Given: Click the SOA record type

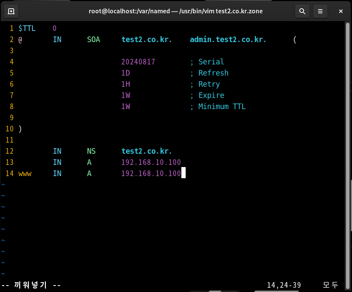Looking at the screenshot, I should [x=93, y=40].
